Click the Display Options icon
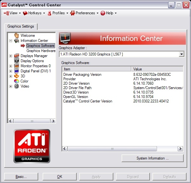Viewport: 191px width, 183px height. [x=17, y=61]
